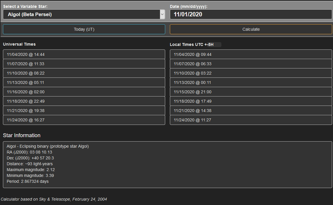333x205 pixels.
Task: Select local time 11/04/2020 @ 09:44
Action: click(251, 54)
